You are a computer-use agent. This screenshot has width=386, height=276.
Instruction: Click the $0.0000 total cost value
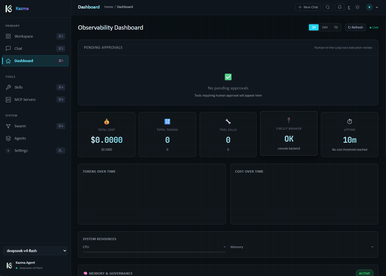click(x=106, y=140)
